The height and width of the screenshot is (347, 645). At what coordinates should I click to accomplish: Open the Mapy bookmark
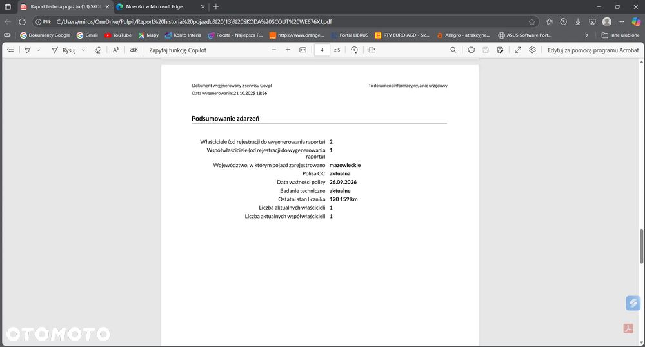148,35
